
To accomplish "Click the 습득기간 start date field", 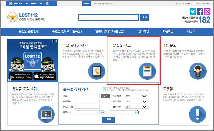I will click(x=87, y=112).
